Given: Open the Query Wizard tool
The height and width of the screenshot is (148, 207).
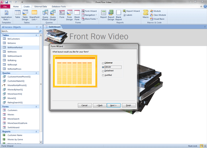Looking at the screenshot, I should 45,16.
